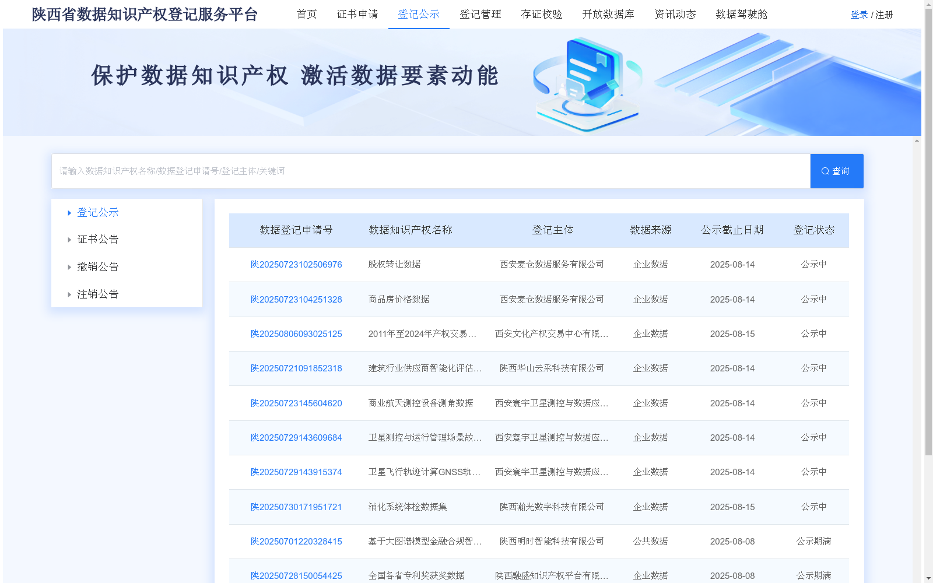
Task: Open application 陕20250729143609684
Action: [x=296, y=438]
